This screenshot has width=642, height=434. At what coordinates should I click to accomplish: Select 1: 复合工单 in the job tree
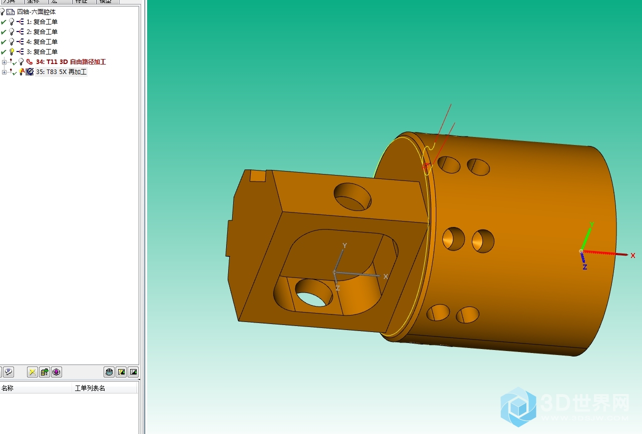click(x=42, y=21)
